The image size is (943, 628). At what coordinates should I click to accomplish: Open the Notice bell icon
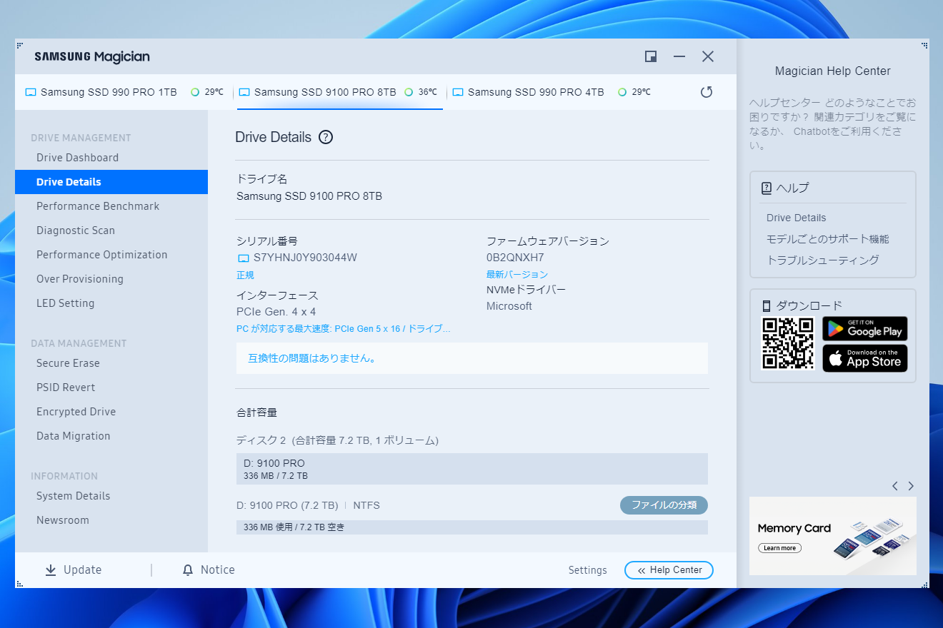[x=186, y=569]
